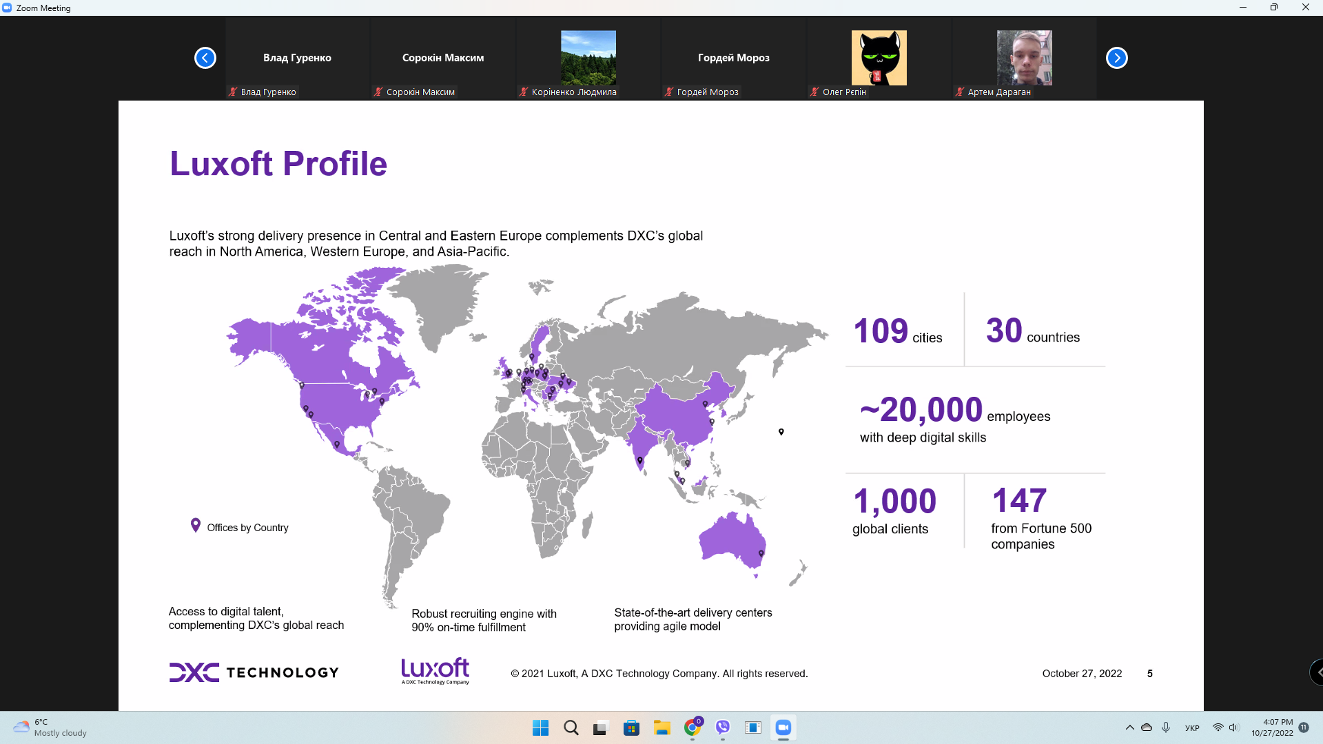
Task: Open taskbar Search
Action: (571, 727)
